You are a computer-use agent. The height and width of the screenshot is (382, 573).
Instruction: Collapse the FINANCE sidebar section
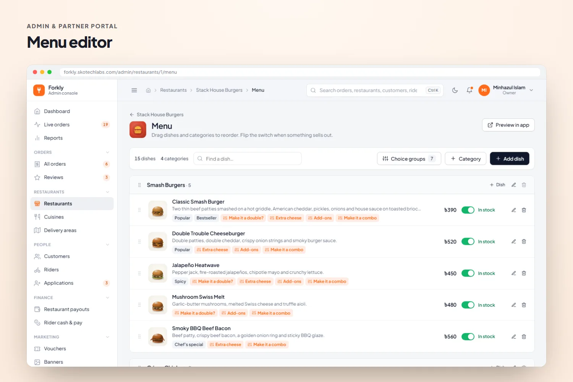(107, 298)
